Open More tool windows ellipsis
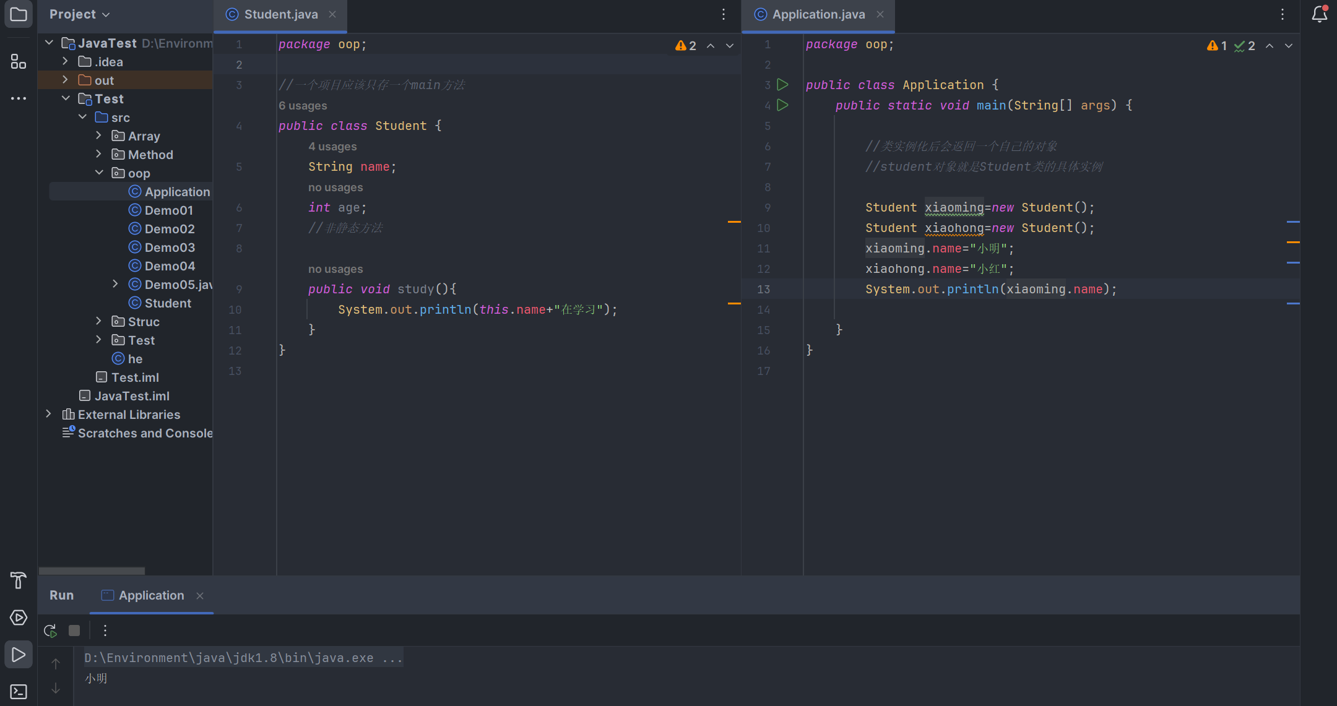 pos(19,98)
